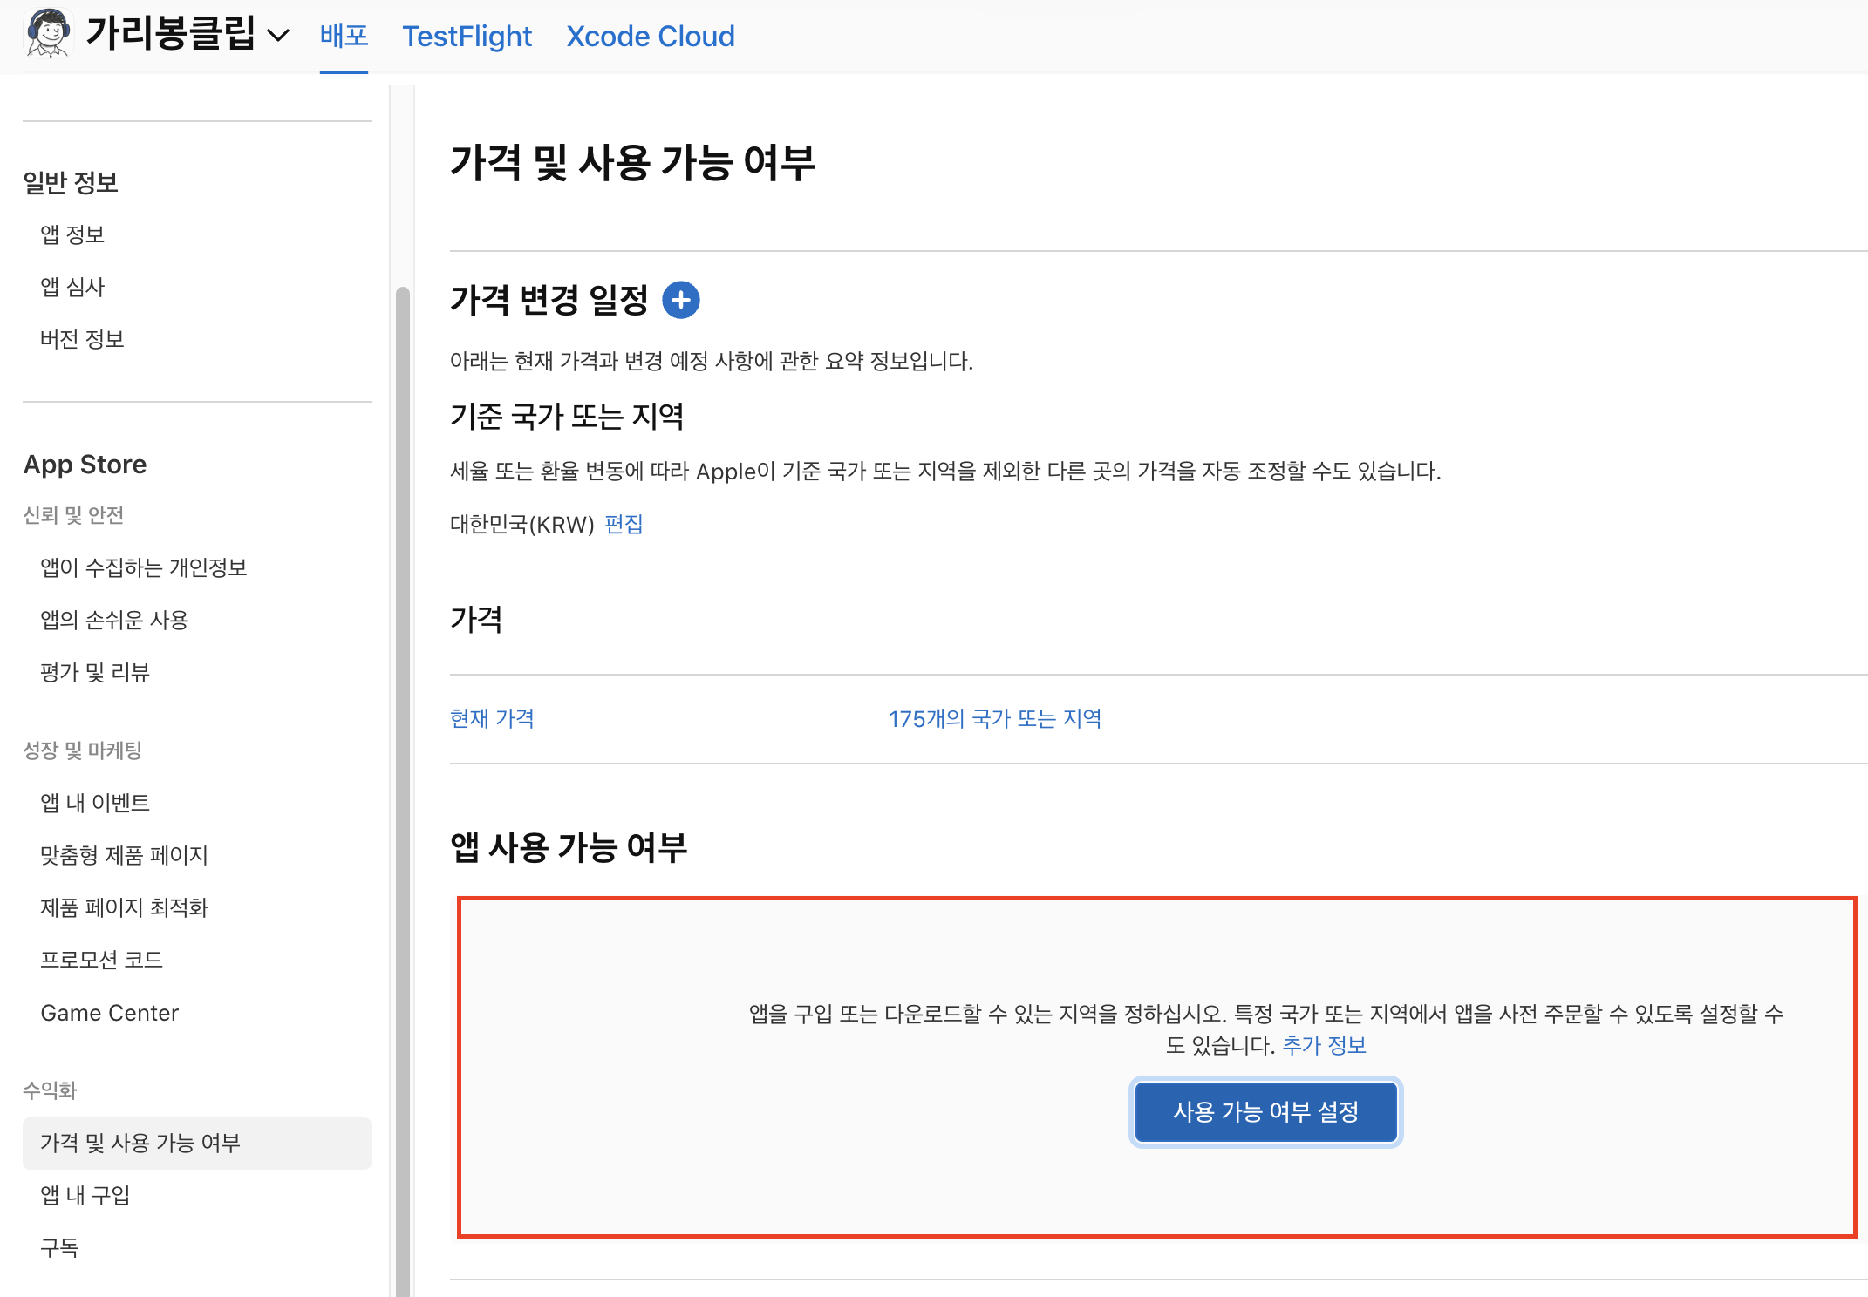Screen dimensions: 1868x1297
Task: Open the TestFlight tab
Action: tap(467, 37)
